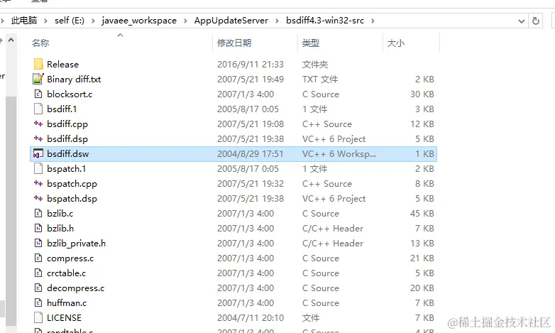Select the file name LICENSE
The width and height of the screenshot is (555, 333).
(x=64, y=317)
